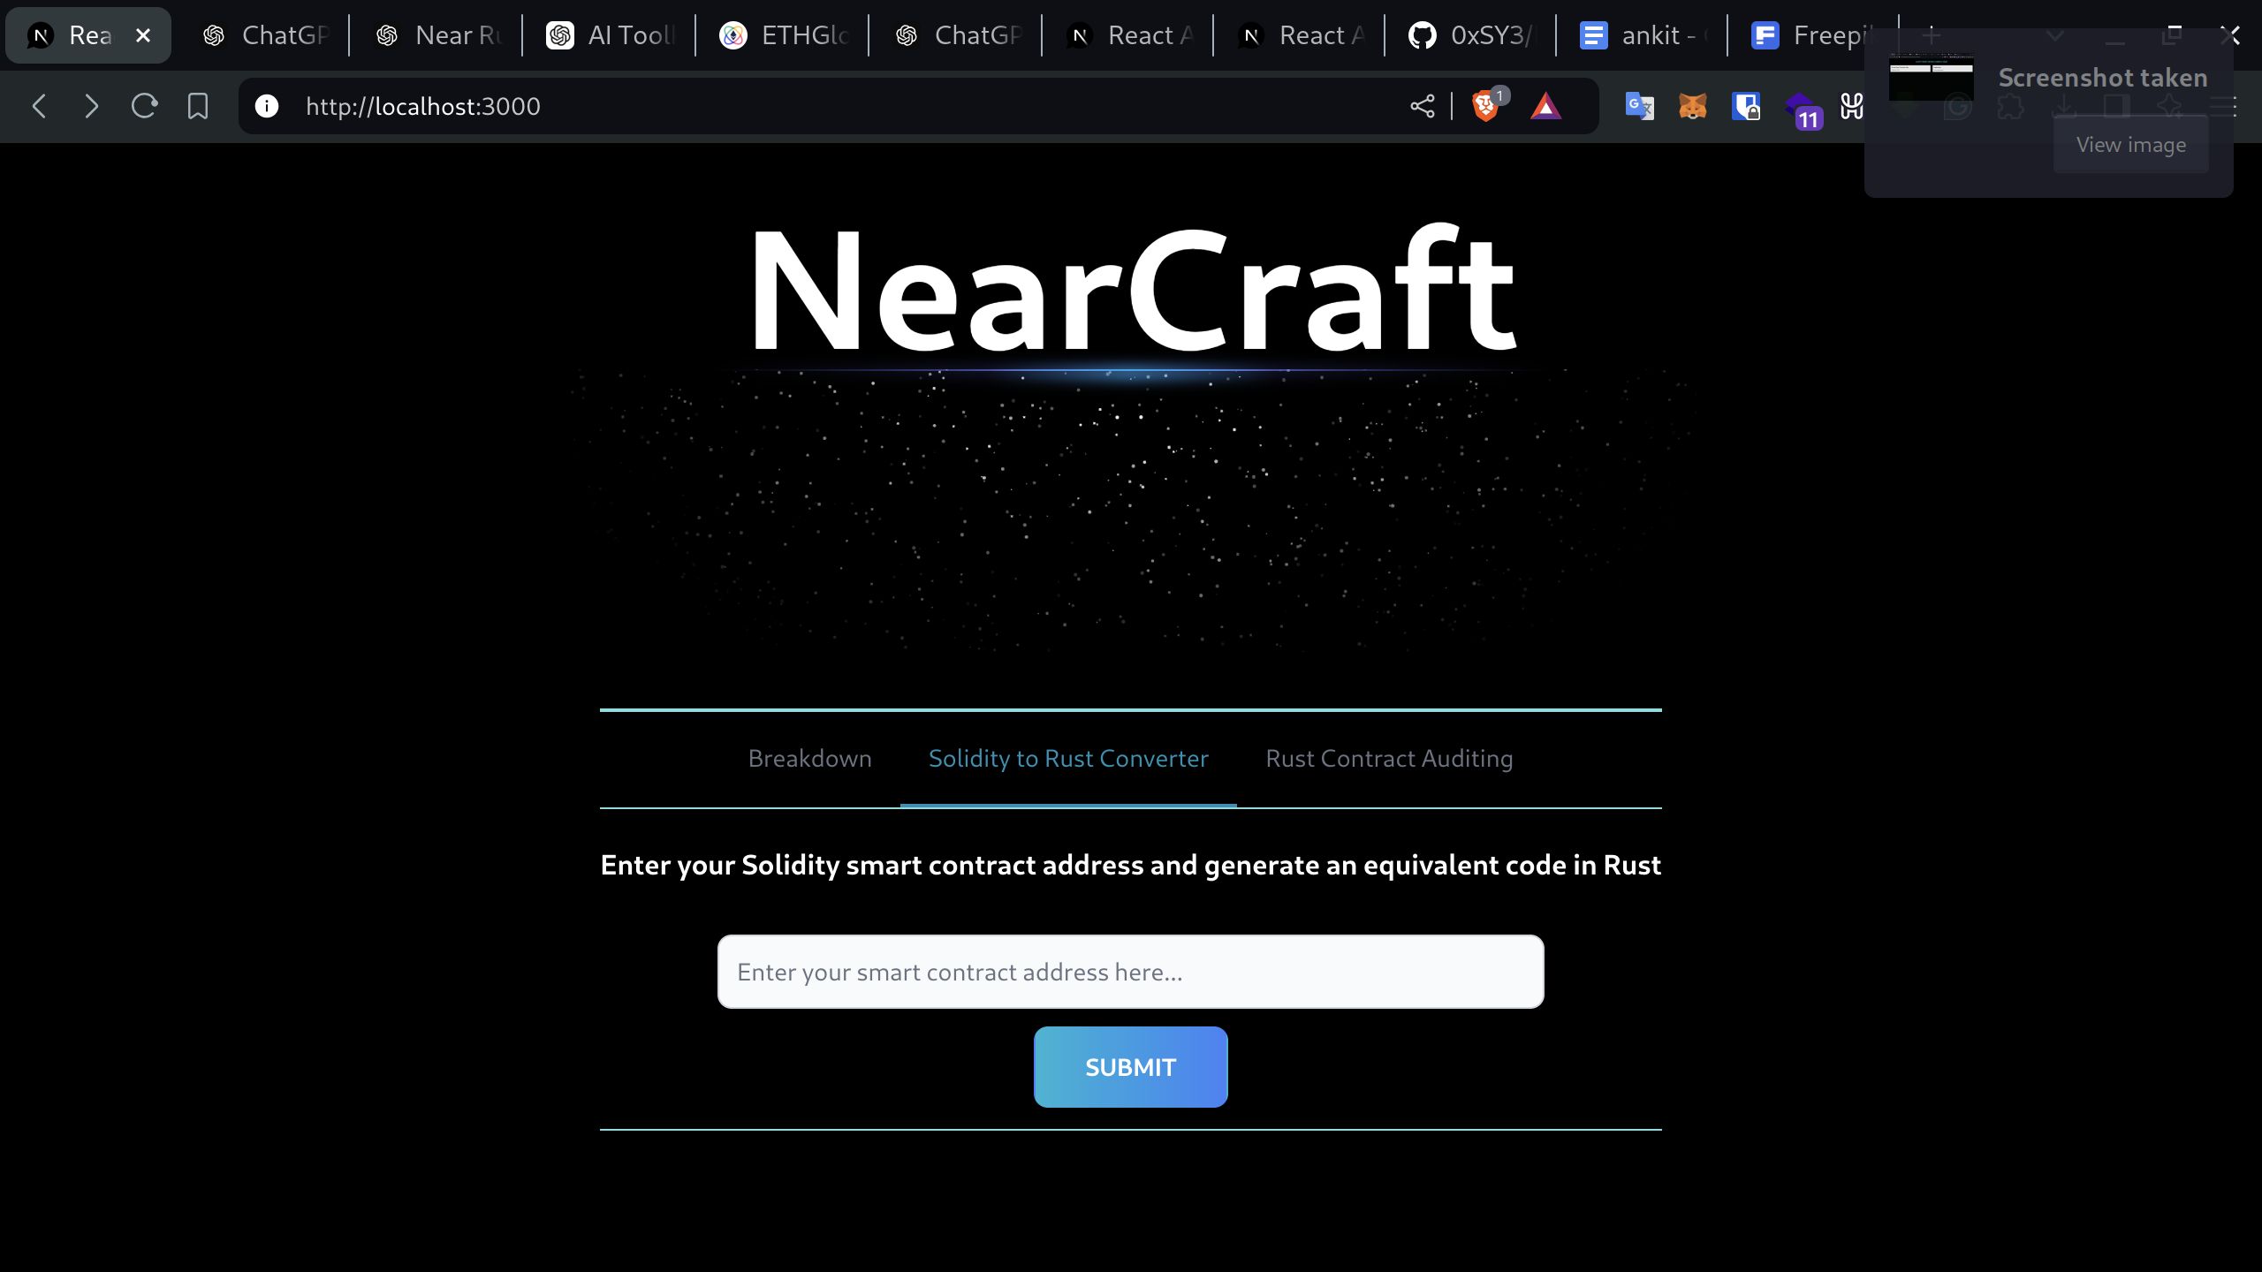Switch to the Breakdown tab
Screen dimensions: 2262x1272
[809, 758]
